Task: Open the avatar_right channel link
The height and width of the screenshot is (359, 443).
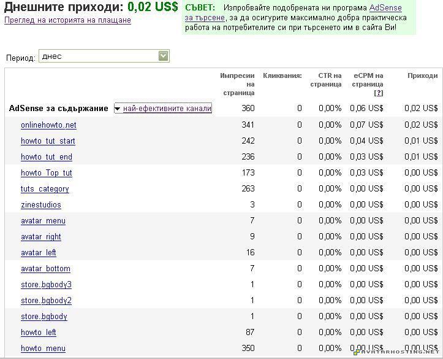Action: coord(41,237)
